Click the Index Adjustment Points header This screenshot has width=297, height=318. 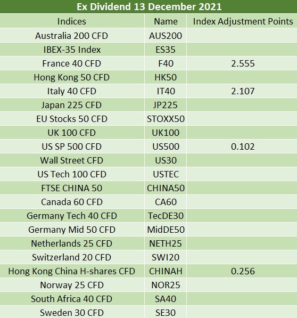tap(243, 21)
